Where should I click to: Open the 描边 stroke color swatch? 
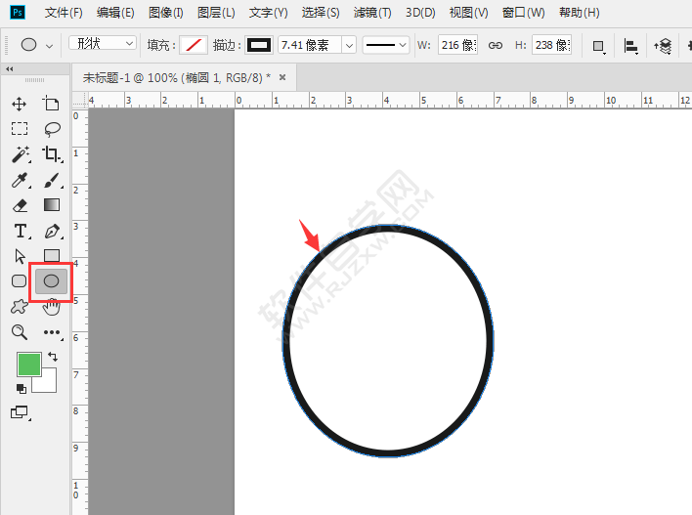click(259, 45)
